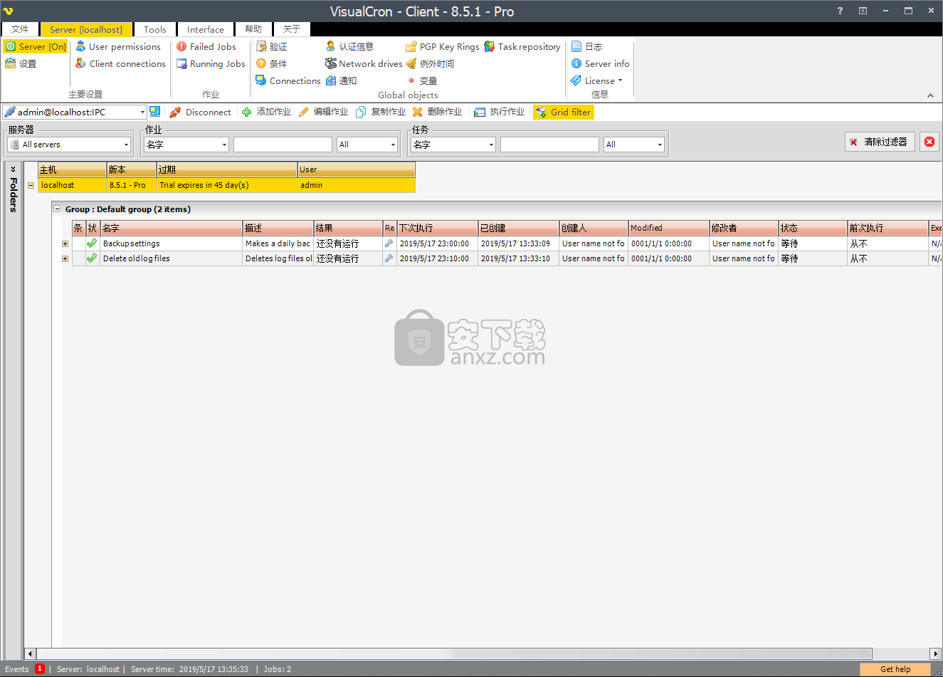The image size is (943, 677).
Task: Open Network drives
Action: (364, 63)
